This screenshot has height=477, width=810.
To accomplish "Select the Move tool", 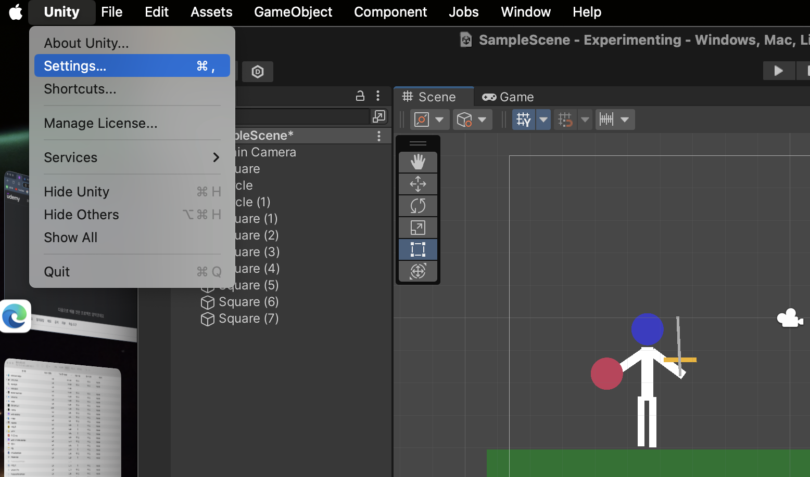I will (x=418, y=184).
